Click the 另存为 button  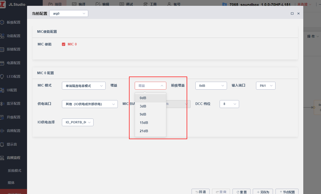tap(263, 192)
